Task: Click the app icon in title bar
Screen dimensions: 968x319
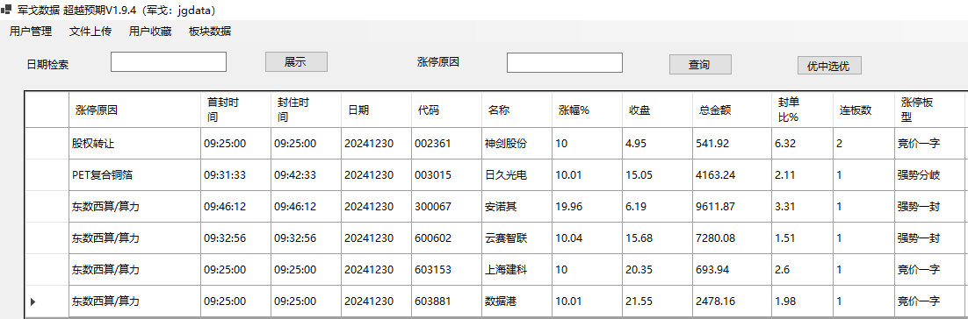Action: (6, 10)
